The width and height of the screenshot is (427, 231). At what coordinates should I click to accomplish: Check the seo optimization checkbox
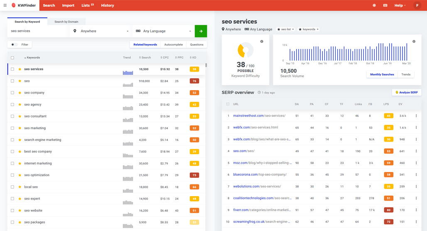coord(12,175)
